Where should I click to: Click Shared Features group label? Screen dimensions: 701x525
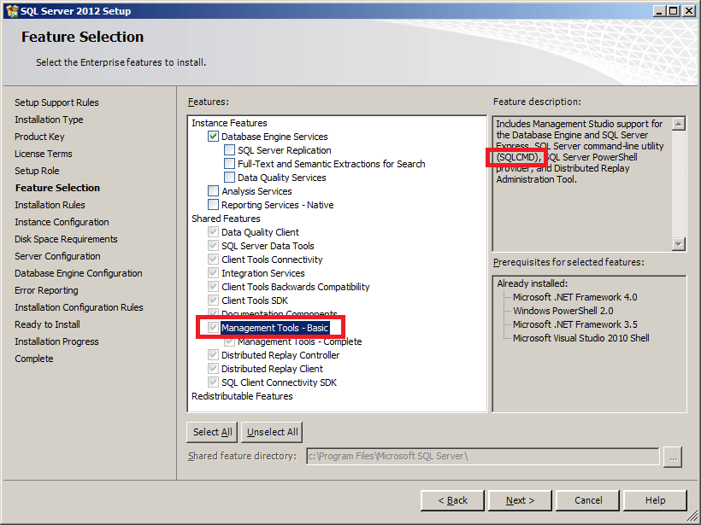tap(226, 219)
